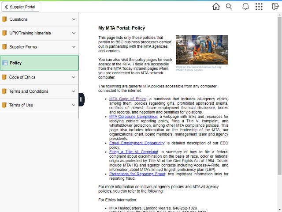Image resolution: width=282 pixels, height=212 pixels.
Task: Click the scrollbar down arrow
Action: [x=279, y=210]
